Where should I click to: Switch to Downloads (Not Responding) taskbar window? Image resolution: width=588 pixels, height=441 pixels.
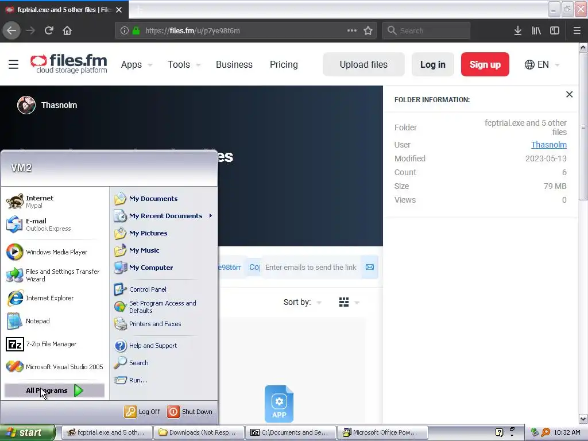[x=198, y=432]
